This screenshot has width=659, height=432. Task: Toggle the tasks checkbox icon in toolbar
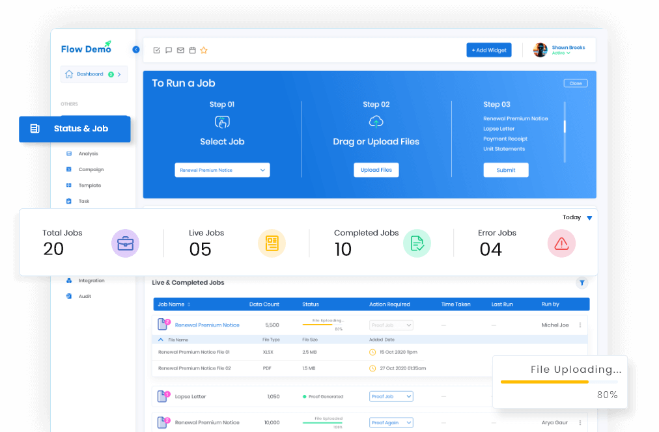click(157, 49)
